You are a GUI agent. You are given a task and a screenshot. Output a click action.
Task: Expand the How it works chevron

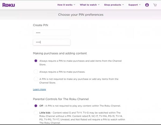pyautogui.click(x=74, y=5)
